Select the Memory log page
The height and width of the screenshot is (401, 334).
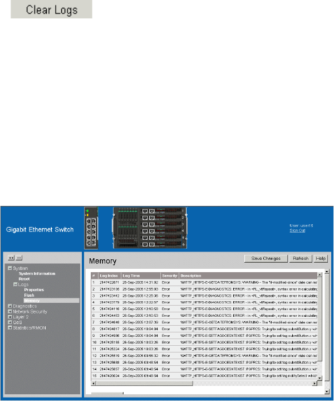(32, 301)
